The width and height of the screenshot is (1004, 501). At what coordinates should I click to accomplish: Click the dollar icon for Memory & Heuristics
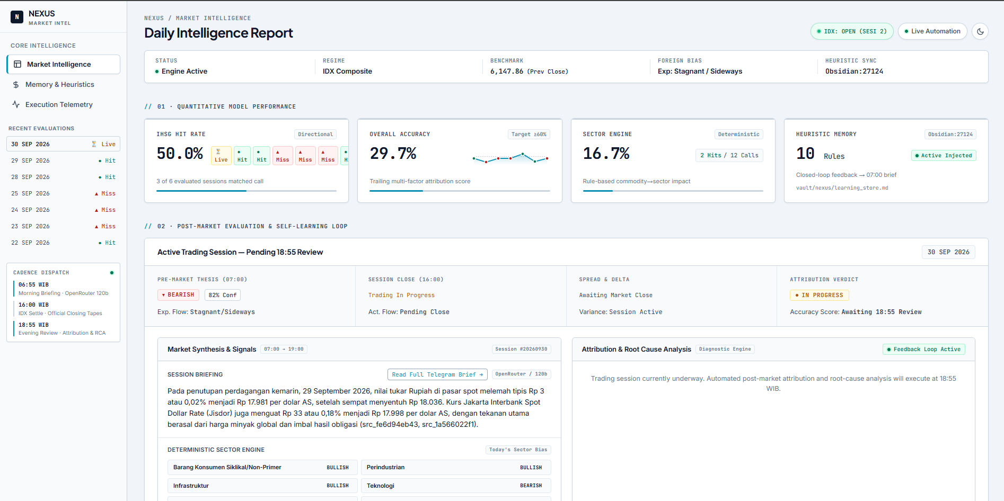coord(16,85)
